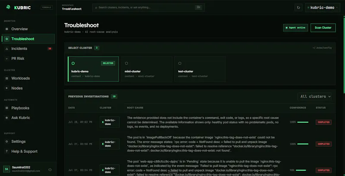Click the Ask Kubric icon
Image resolution: width=345 pixels, height=176 pixels.
7,118
